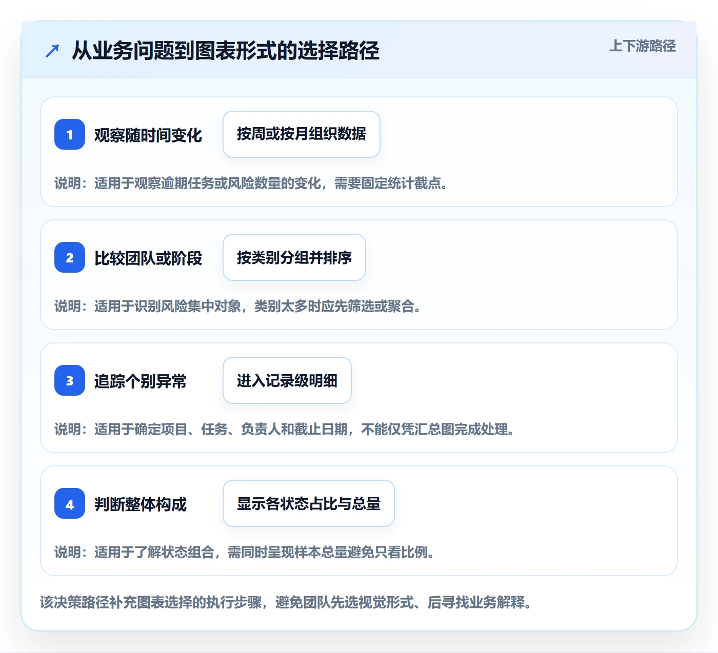Click the title 从业务问题到图表形式的选择路径
Viewport: 718px width, 653px height.
226,51
